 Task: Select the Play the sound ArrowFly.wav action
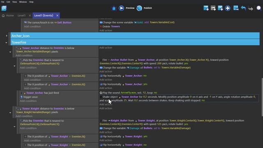click(x=129, y=92)
